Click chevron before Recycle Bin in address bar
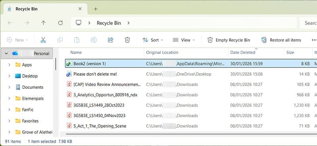The image size is (317, 146). 89,23
